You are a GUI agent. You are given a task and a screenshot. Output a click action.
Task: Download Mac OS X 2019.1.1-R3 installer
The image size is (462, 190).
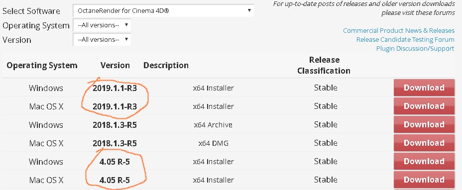click(x=424, y=106)
